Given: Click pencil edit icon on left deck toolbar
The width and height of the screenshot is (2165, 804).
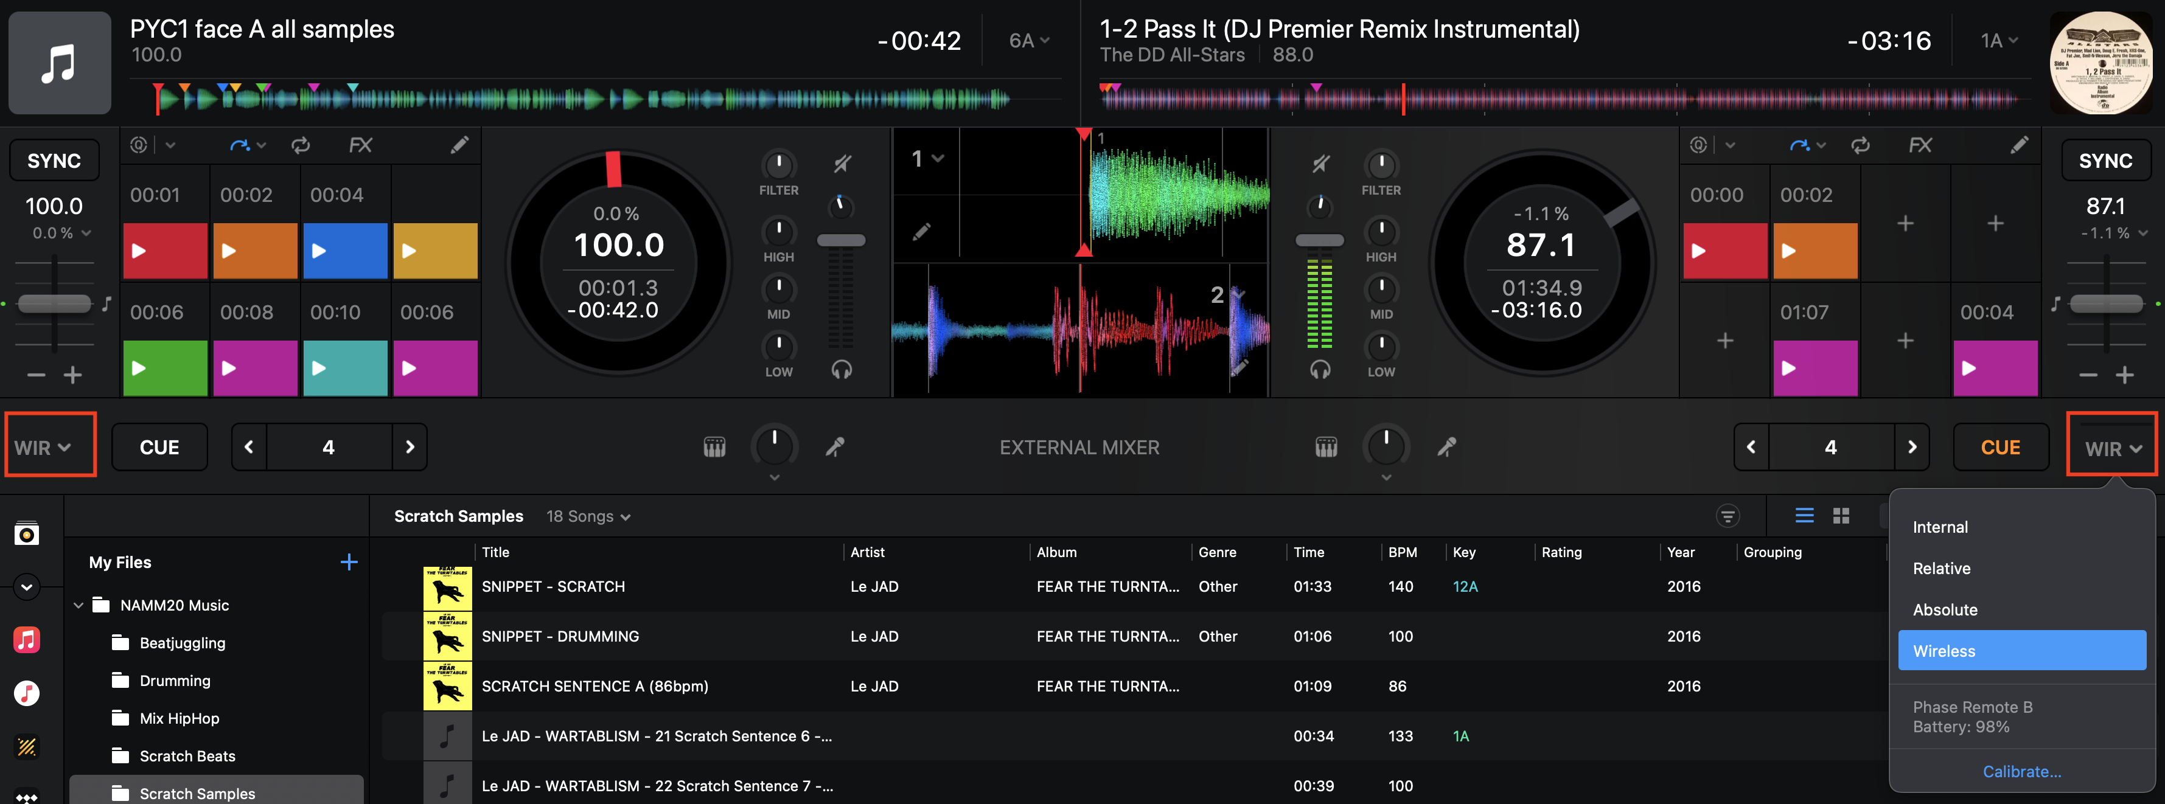Looking at the screenshot, I should 459,145.
